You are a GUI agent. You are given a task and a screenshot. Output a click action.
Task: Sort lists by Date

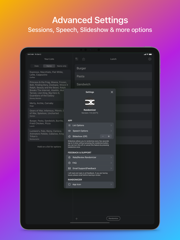pyautogui.click(x=37, y=66)
